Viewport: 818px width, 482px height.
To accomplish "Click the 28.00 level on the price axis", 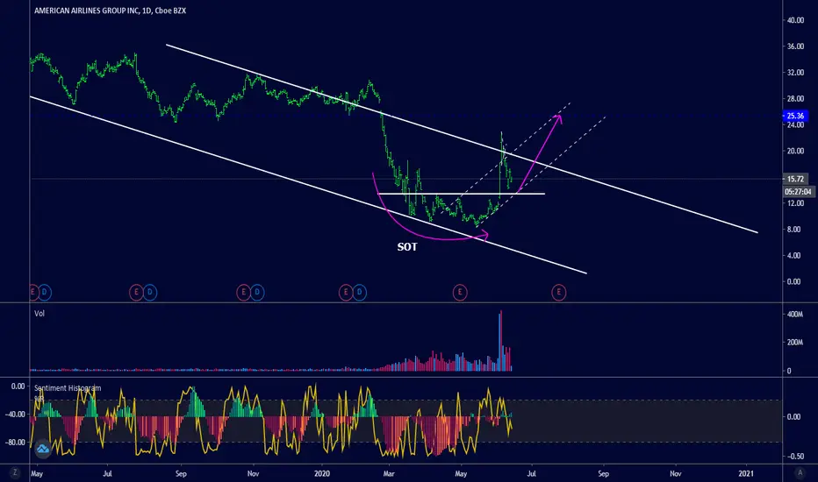I will (795, 98).
